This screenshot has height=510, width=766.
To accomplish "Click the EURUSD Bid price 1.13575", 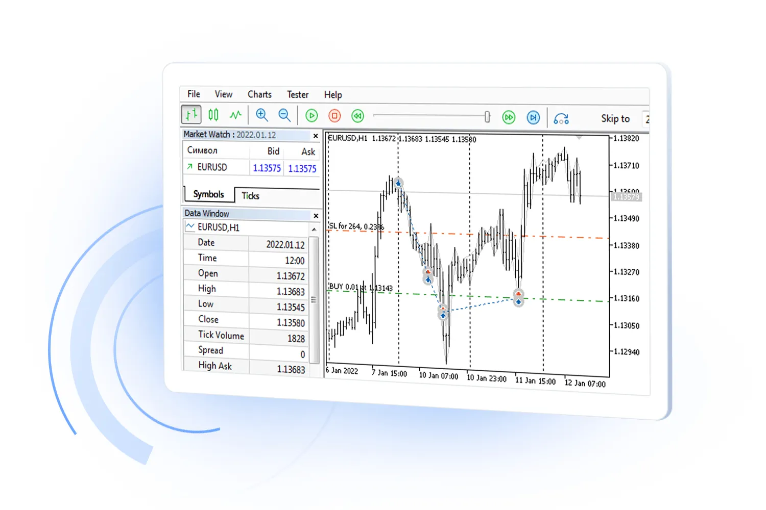I will 266,168.
